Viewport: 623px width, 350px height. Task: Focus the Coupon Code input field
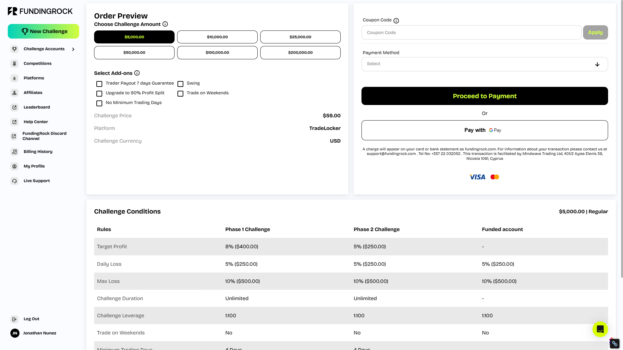471,33
